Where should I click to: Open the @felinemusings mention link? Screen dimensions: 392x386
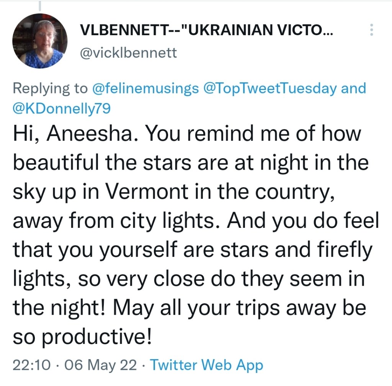point(146,88)
